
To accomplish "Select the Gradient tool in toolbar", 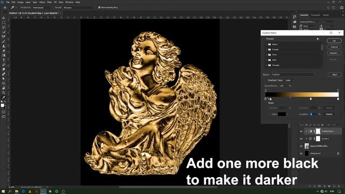I will pyautogui.click(x=4, y=56).
